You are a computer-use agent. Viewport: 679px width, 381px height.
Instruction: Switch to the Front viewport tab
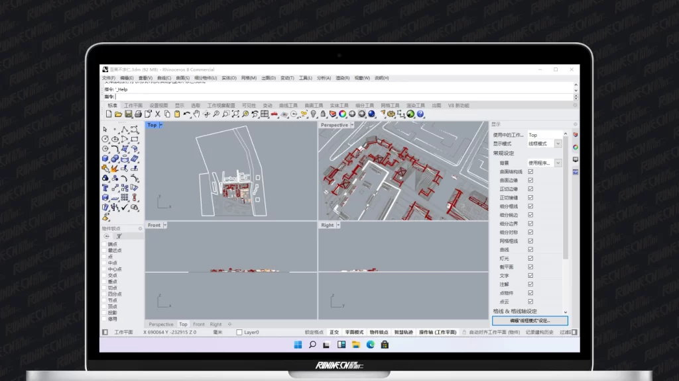(x=199, y=324)
